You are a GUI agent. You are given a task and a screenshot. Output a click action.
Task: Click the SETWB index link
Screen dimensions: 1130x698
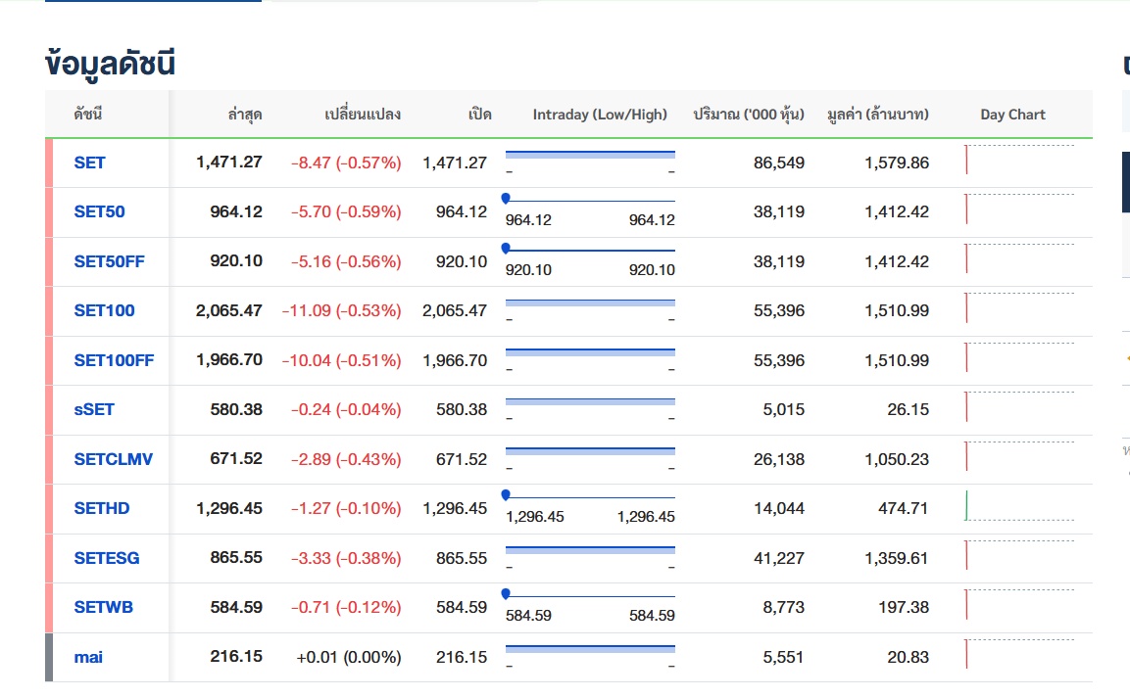click(x=103, y=607)
